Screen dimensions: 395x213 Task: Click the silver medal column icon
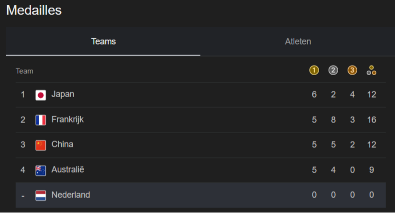click(x=333, y=70)
